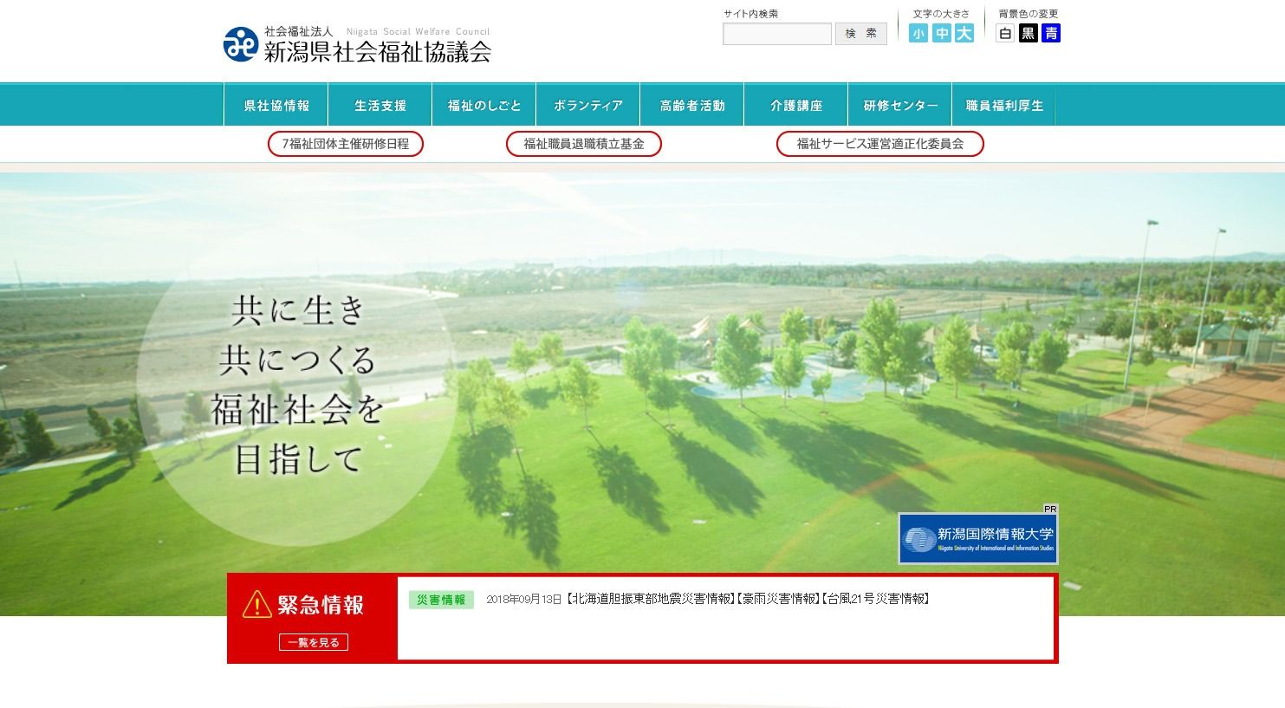Open the 新潟国際情報大学 PR banner
This screenshot has width=1285, height=708.
[977, 537]
